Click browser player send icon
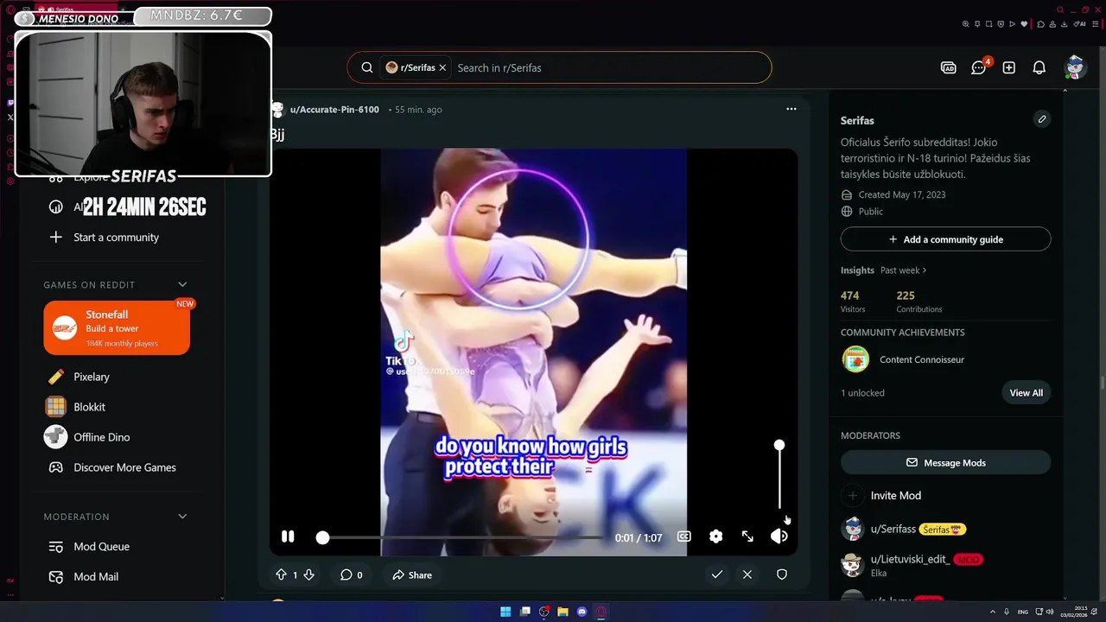 (1012, 24)
